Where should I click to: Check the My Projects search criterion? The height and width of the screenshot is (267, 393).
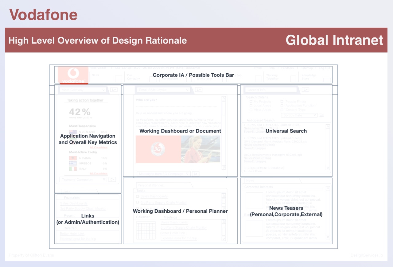(251, 102)
